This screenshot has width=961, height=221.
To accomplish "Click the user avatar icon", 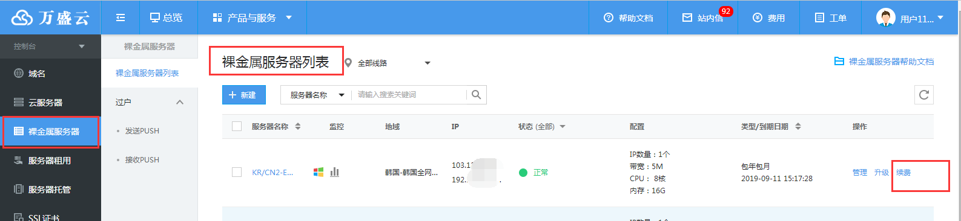I will (886, 18).
